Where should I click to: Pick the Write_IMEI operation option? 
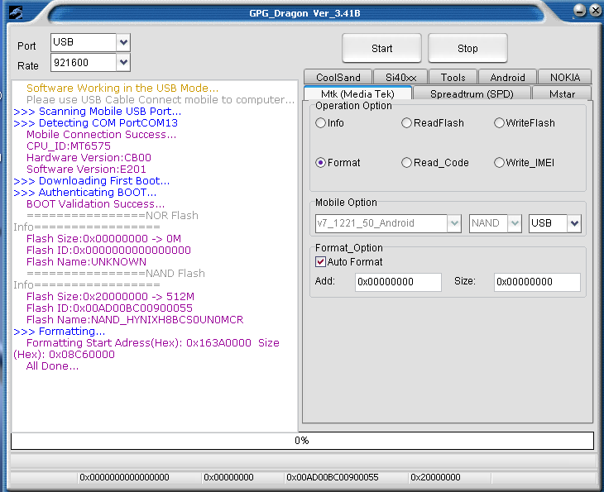(499, 163)
